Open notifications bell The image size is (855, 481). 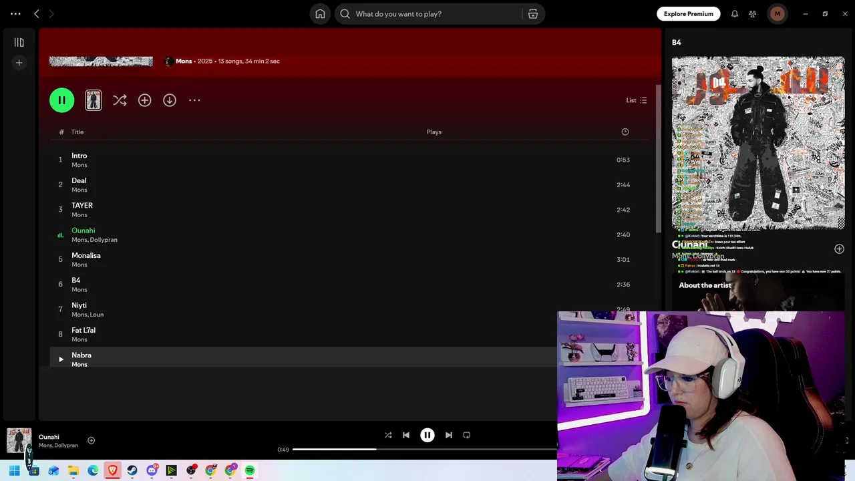735,14
